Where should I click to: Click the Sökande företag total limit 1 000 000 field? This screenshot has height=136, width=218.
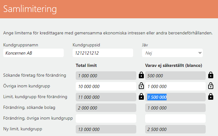point(106,76)
